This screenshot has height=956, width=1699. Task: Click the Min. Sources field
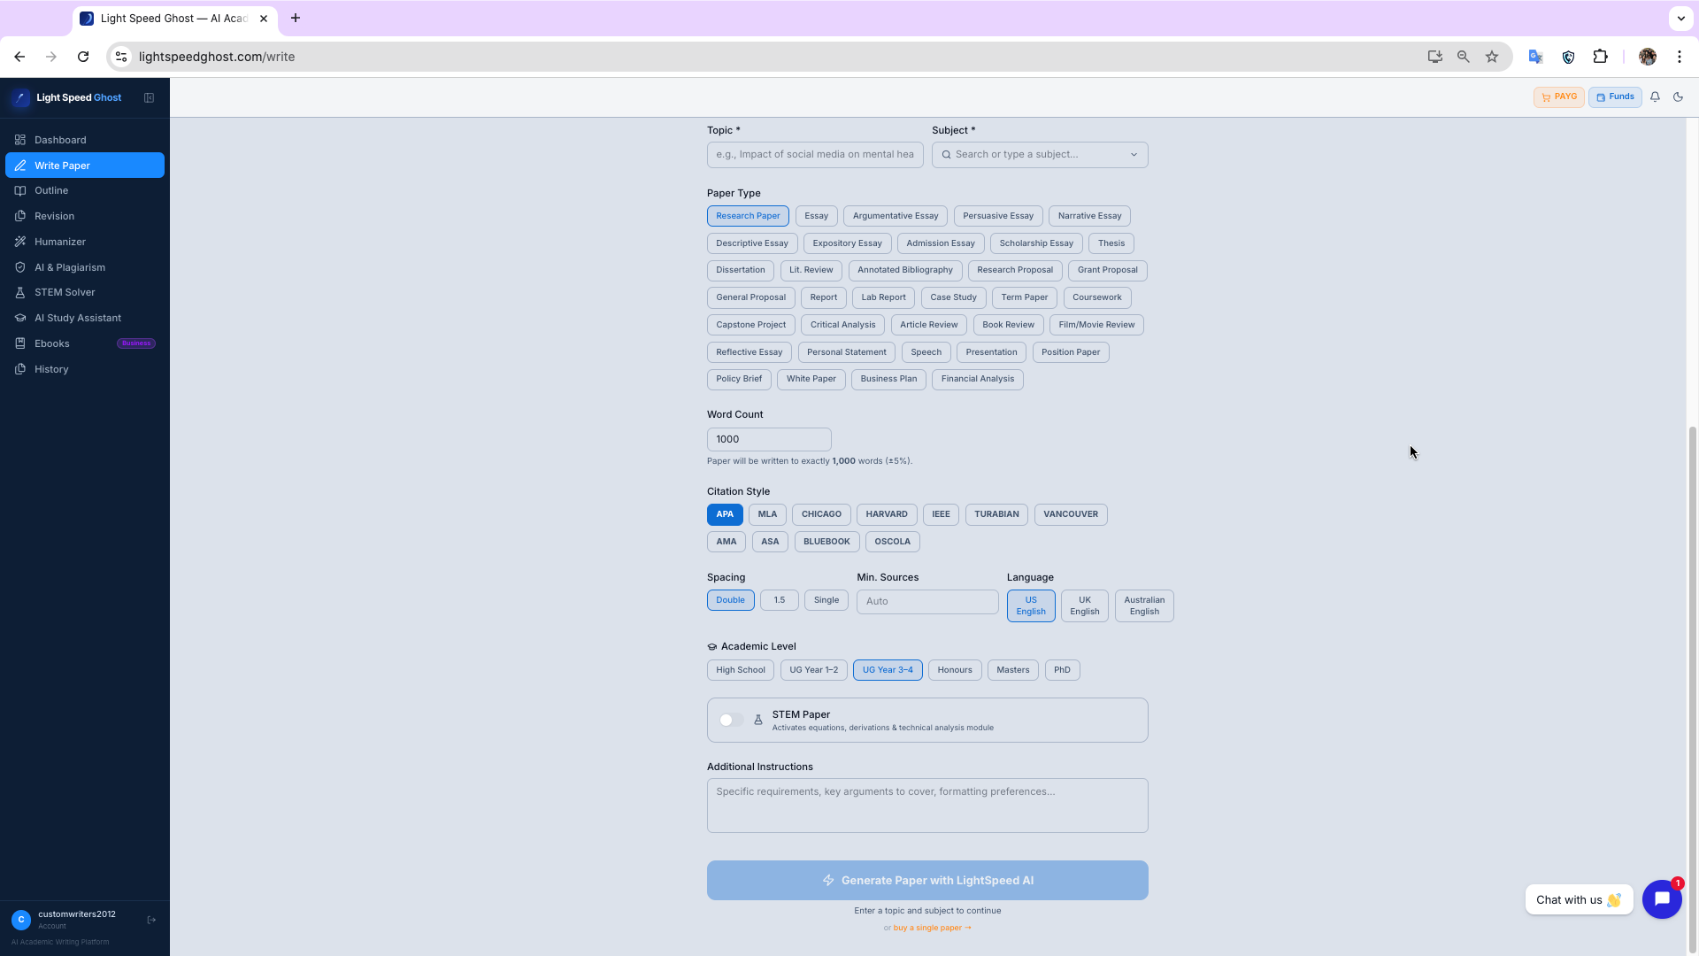coord(927,601)
